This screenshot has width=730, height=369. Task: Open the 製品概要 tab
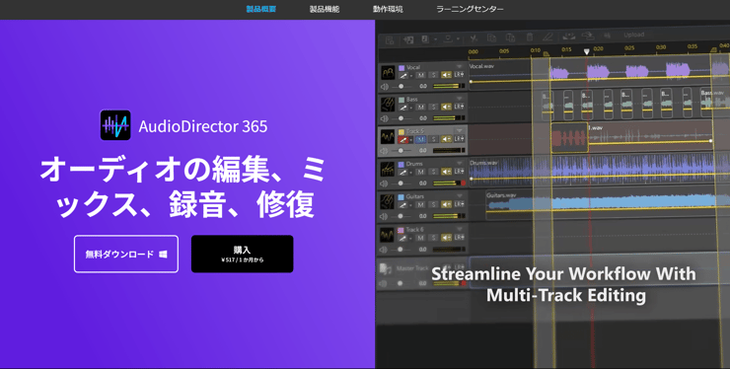pos(260,9)
